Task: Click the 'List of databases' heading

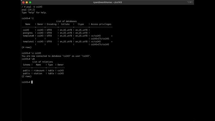Action: [x=67, y=21]
